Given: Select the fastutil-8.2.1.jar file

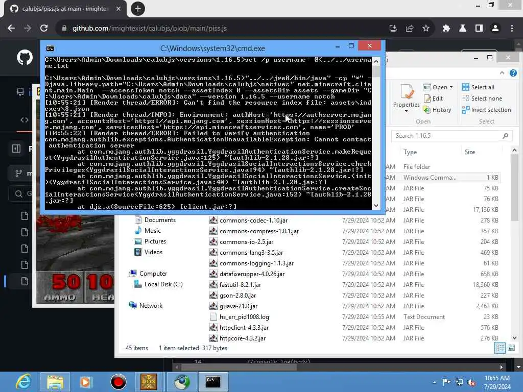Looking at the screenshot, I should click(x=235, y=285).
